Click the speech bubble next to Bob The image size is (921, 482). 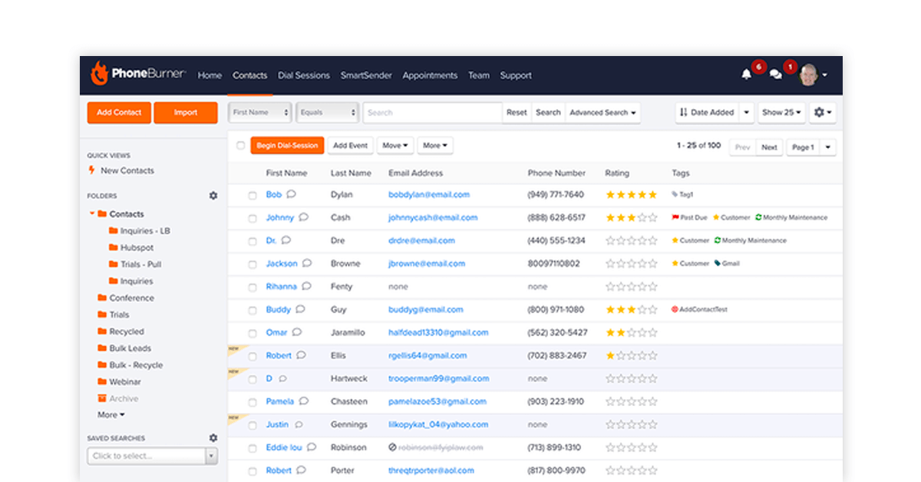point(292,194)
